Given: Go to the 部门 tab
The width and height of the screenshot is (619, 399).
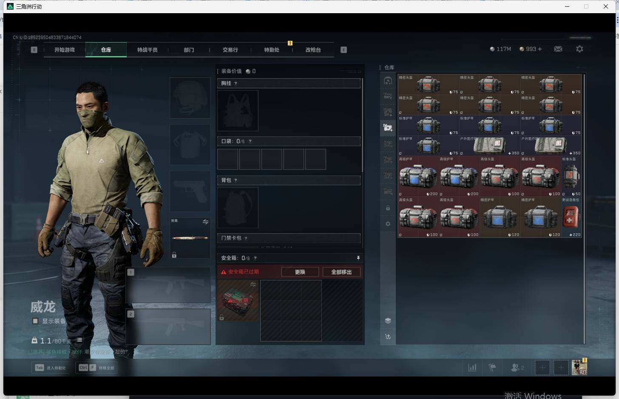Looking at the screenshot, I should tap(189, 50).
